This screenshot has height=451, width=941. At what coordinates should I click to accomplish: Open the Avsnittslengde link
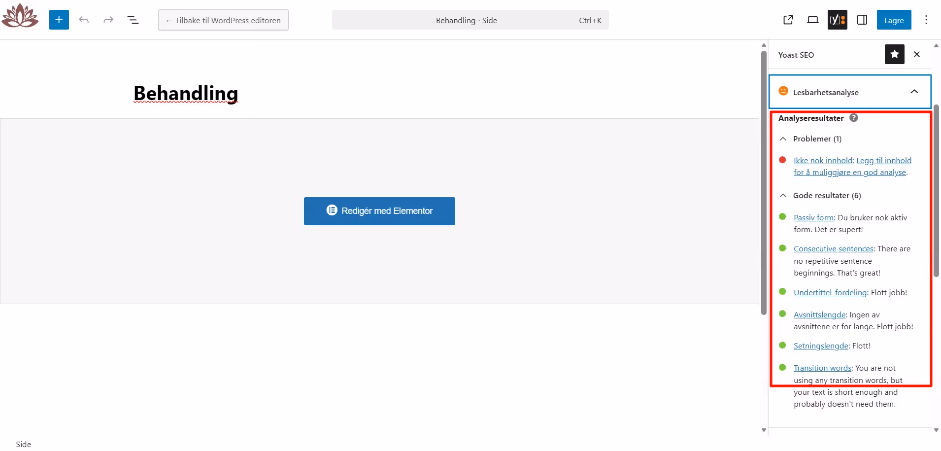[820, 315]
